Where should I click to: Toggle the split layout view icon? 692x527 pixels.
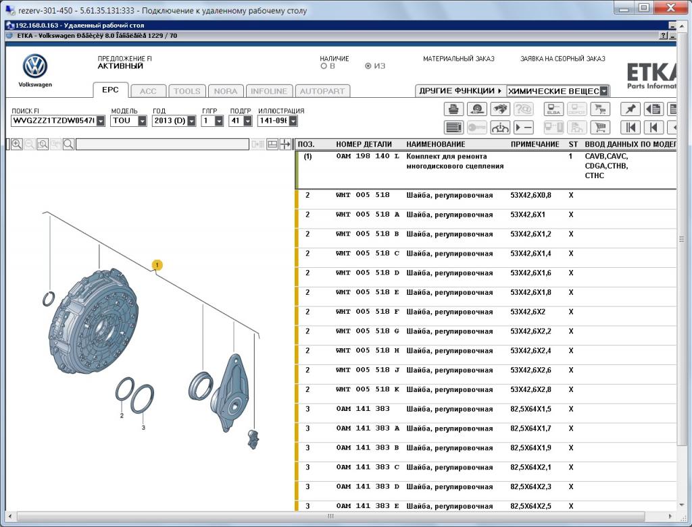coord(272,144)
